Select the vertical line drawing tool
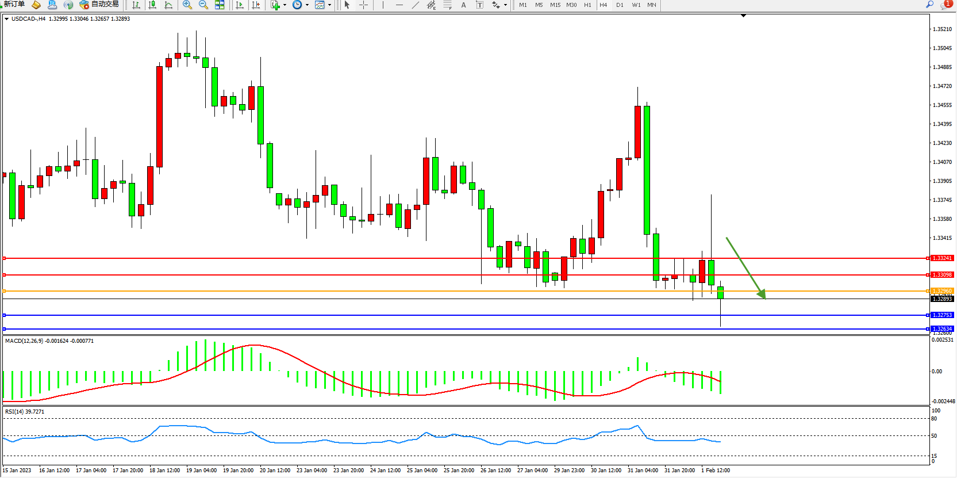This screenshot has height=478, width=957. pyautogui.click(x=383, y=5)
